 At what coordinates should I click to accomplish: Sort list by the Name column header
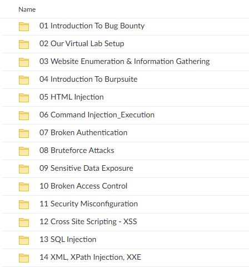pos(27,9)
